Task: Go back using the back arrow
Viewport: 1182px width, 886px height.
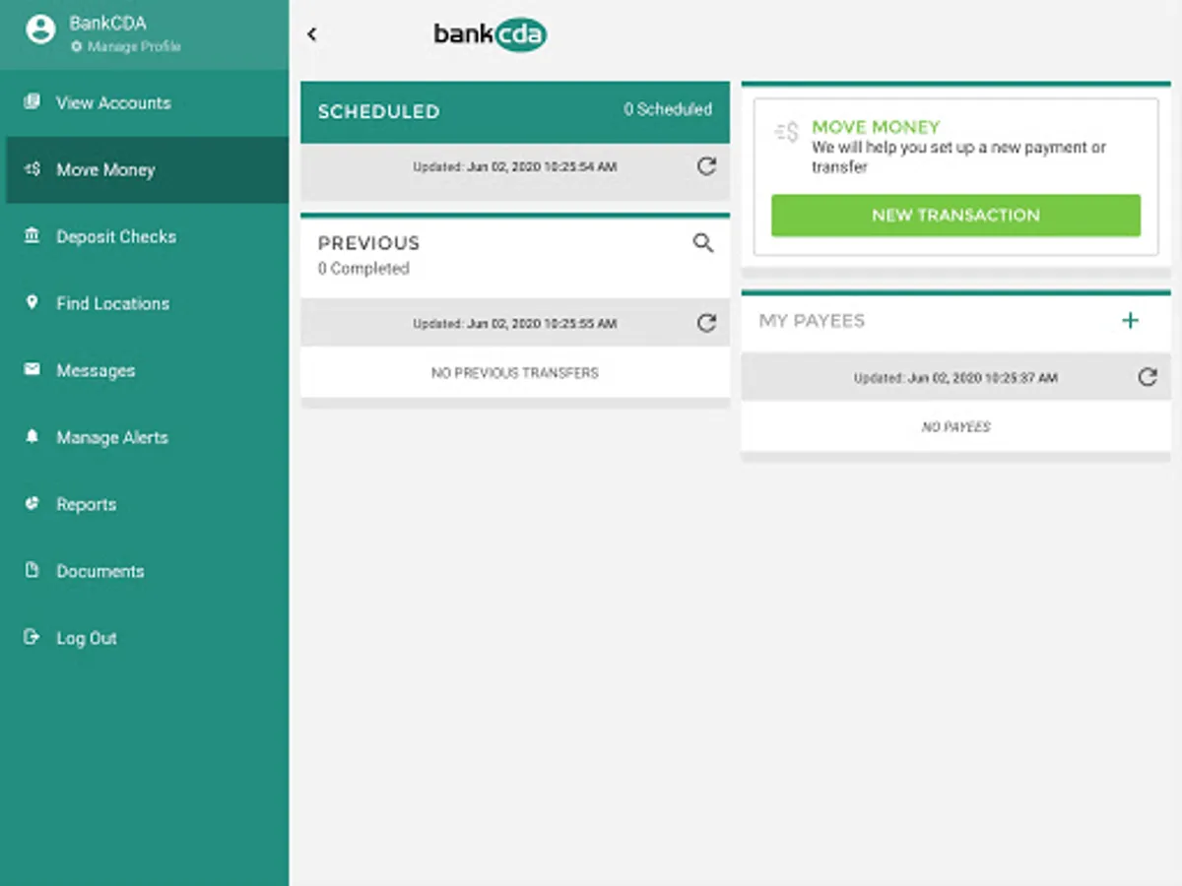Action: 312,34
